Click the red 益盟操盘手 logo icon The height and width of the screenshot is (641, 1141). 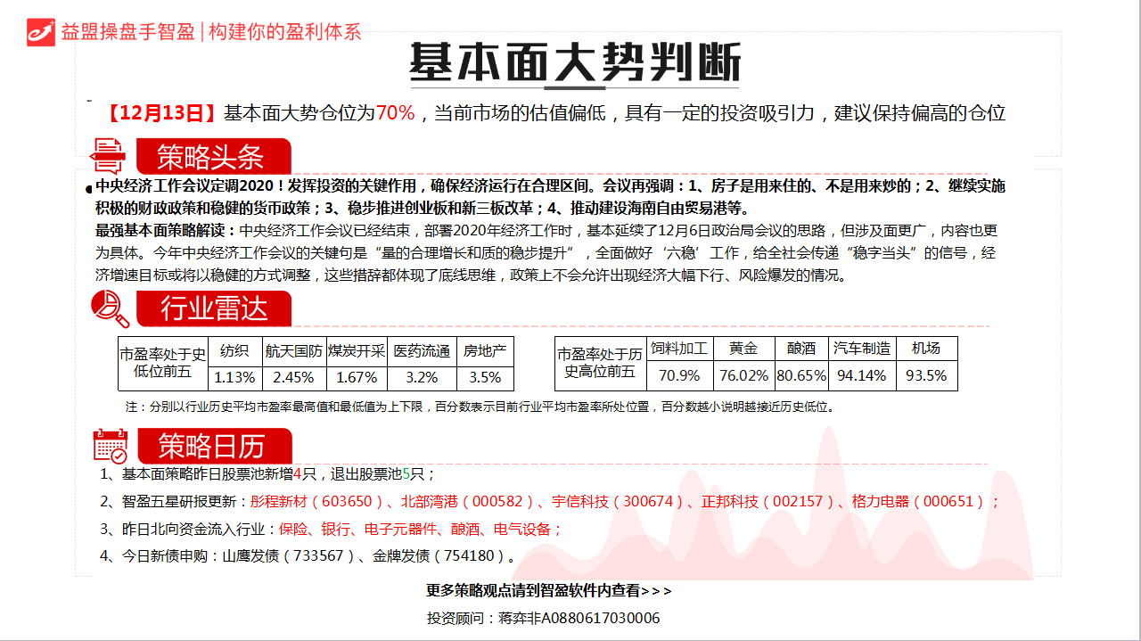click(40, 31)
